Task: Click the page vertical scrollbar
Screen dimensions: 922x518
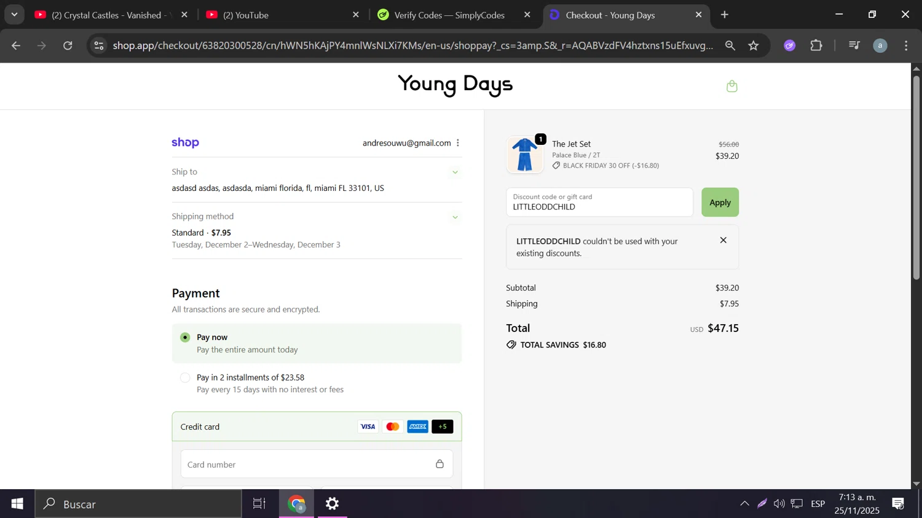Action: (916, 178)
